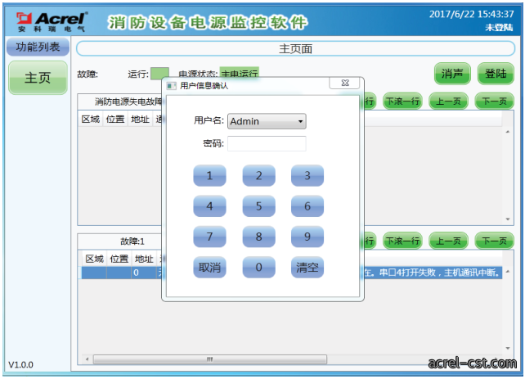Click down arrow of lower table scrollbar
This screenshot has height=379, width=525.
(508, 349)
